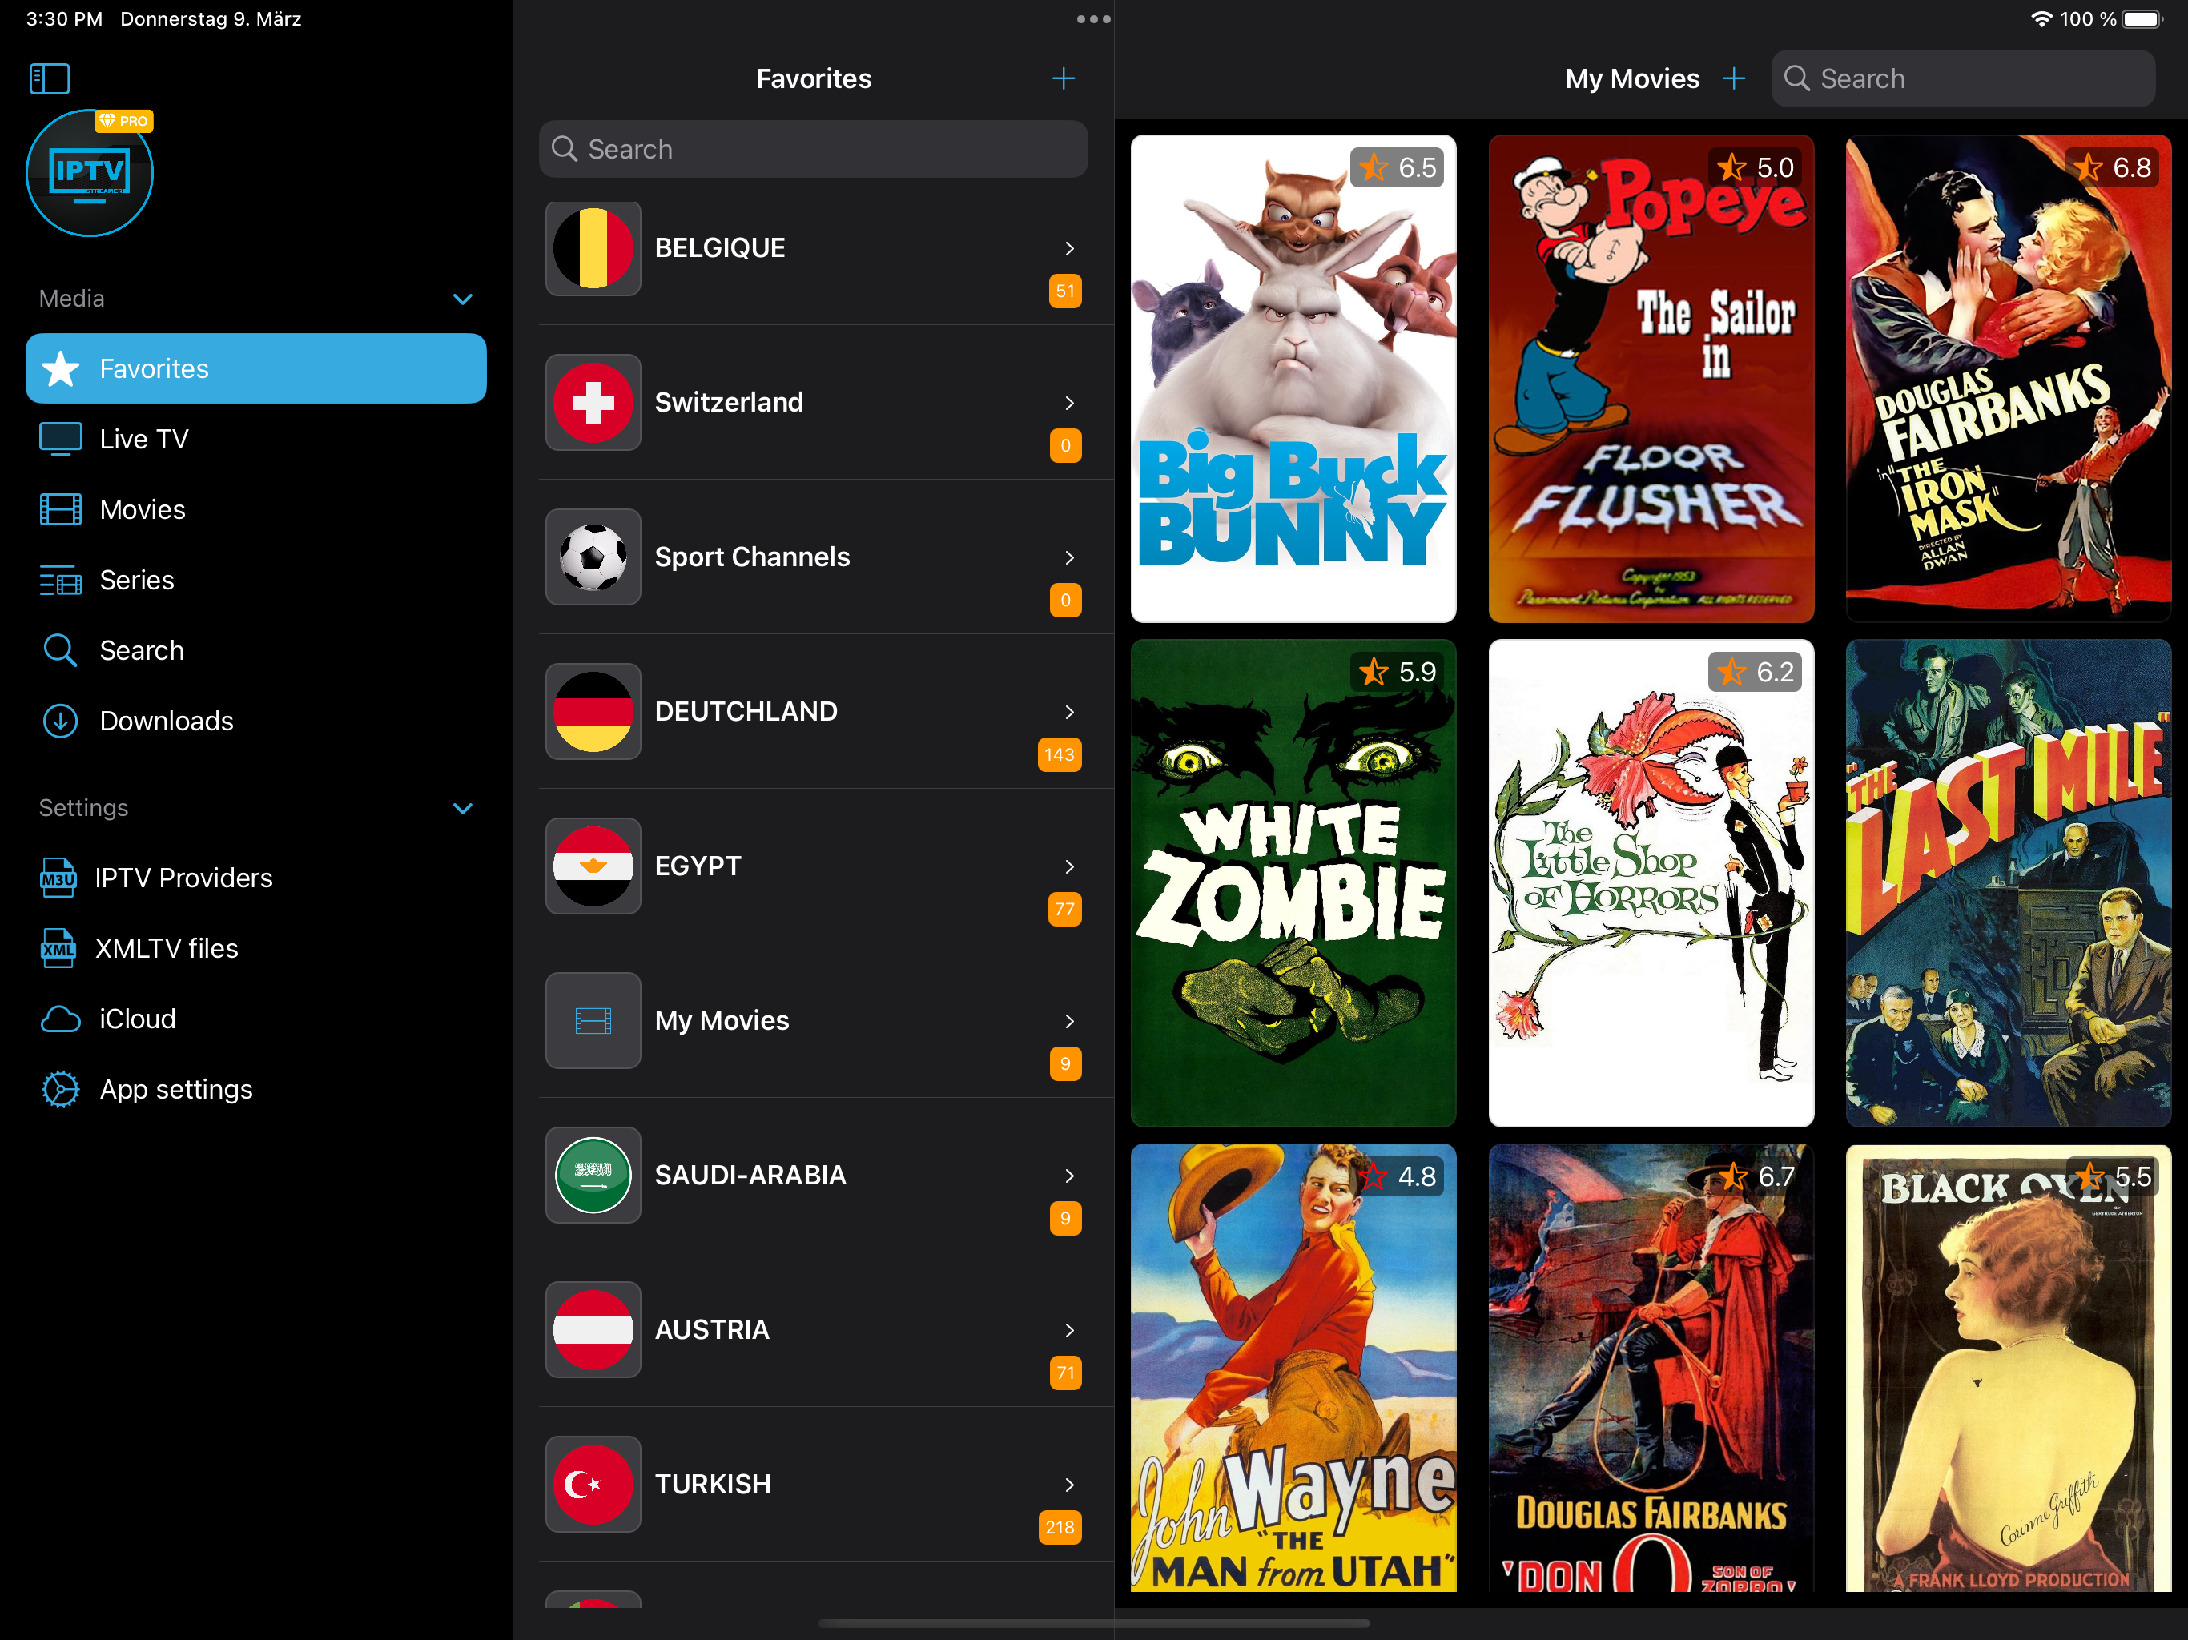Expand the DEUTCHLAND favorites group
Screen dimensions: 2188x1640
[813, 711]
